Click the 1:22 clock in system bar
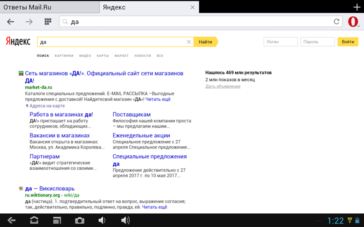This screenshot has width=364, height=227. pyautogui.click(x=335, y=221)
